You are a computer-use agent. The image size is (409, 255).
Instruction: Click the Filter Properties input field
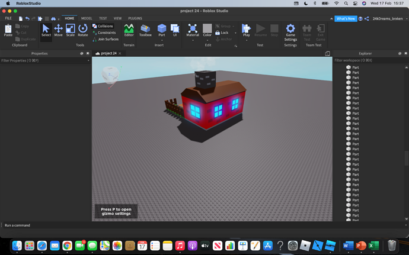[43, 60]
